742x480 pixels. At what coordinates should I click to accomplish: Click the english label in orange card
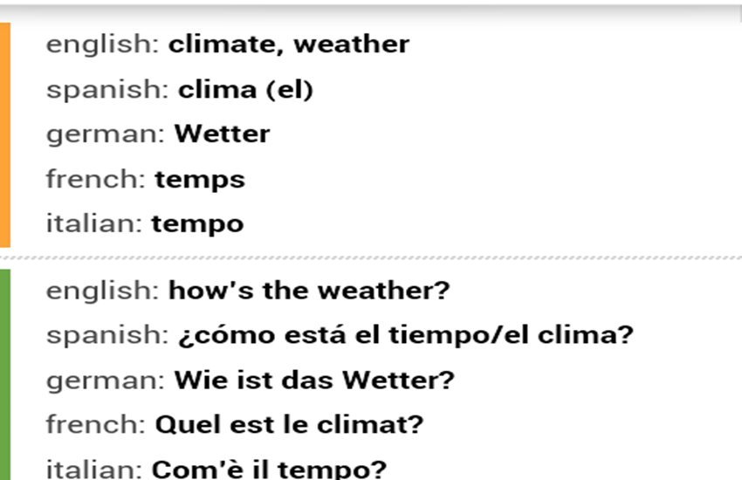click(x=103, y=45)
